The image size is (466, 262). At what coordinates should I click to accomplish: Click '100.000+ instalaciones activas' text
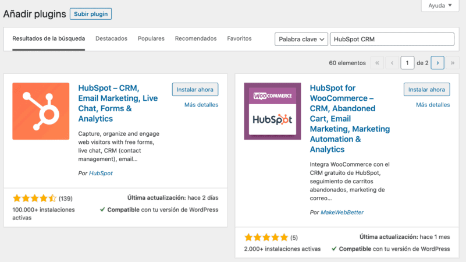tap(44, 214)
